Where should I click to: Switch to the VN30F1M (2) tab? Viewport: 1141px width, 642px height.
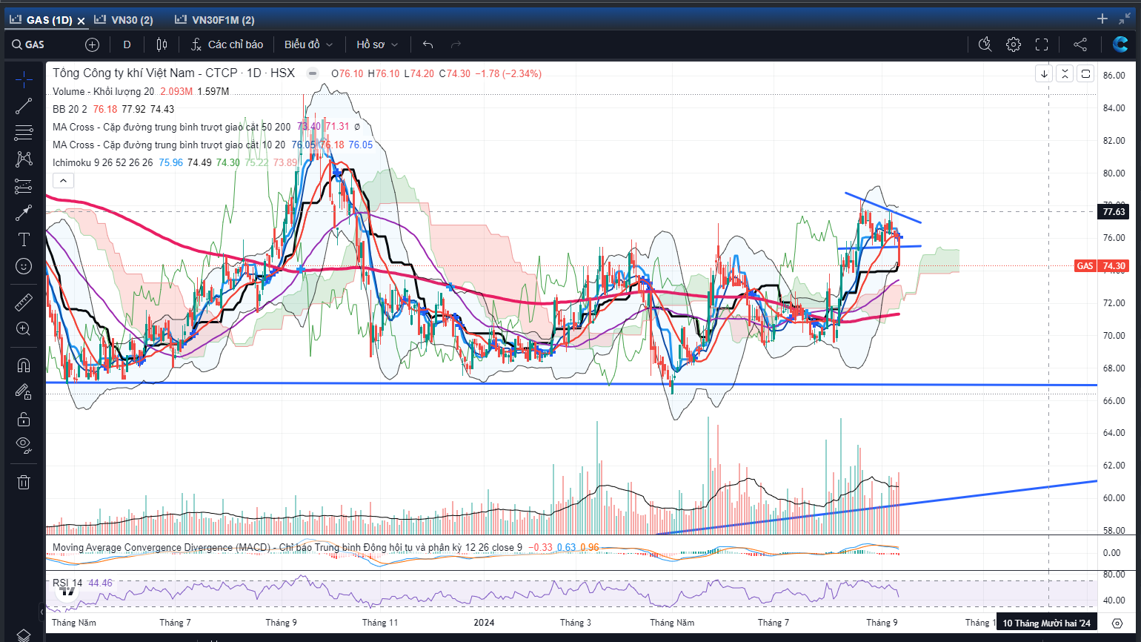(216, 20)
